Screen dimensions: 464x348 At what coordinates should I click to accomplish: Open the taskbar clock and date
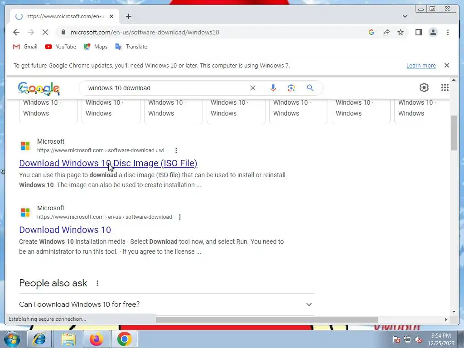(x=441, y=339)
